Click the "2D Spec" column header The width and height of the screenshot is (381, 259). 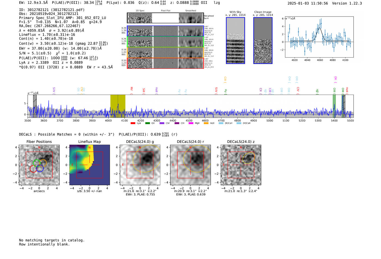(x=140, y=11)
